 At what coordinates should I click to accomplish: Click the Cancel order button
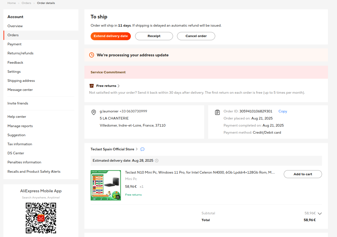tap(196, 36)
